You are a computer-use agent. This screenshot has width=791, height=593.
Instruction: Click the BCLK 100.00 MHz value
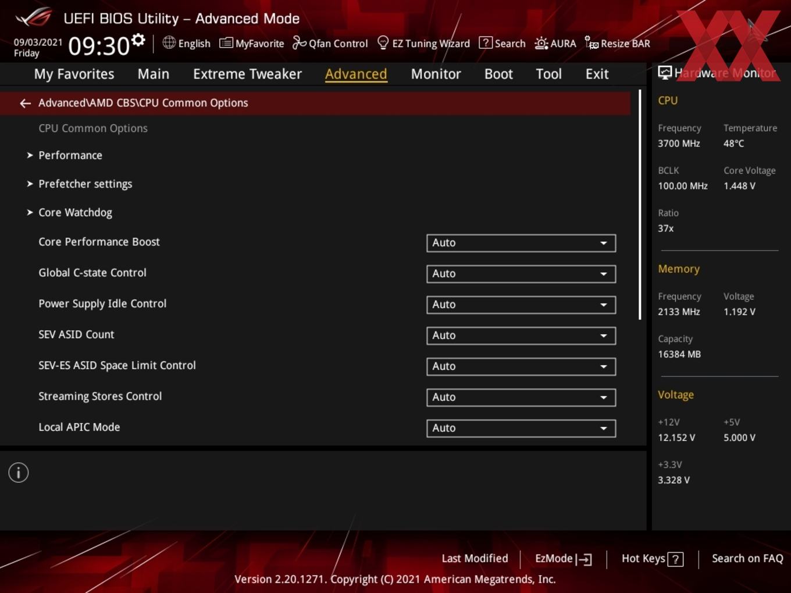683,186
